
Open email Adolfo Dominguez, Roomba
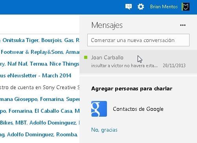tap(39, 134)
